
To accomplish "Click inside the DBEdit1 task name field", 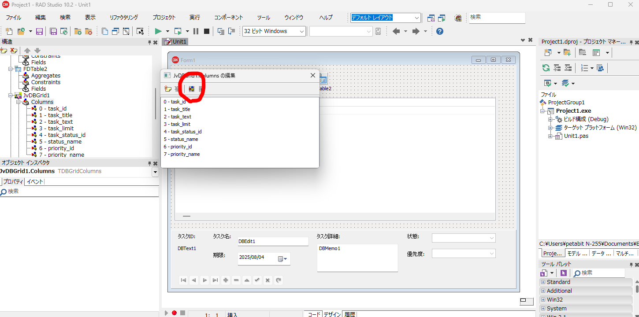I will pos(273,241).
